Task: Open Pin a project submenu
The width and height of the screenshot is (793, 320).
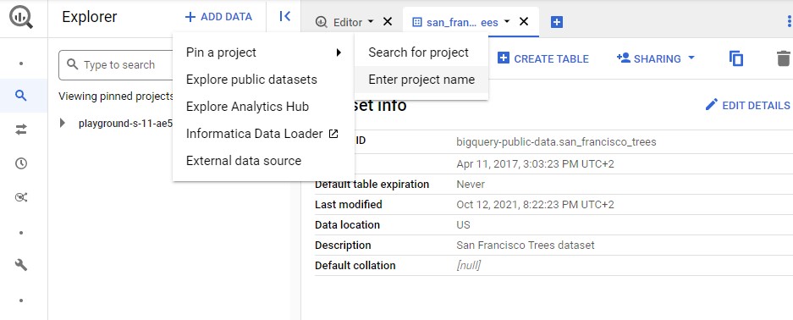Action: point(263,52)
